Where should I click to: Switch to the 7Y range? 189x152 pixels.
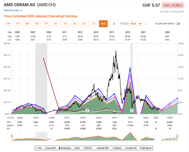65,24
